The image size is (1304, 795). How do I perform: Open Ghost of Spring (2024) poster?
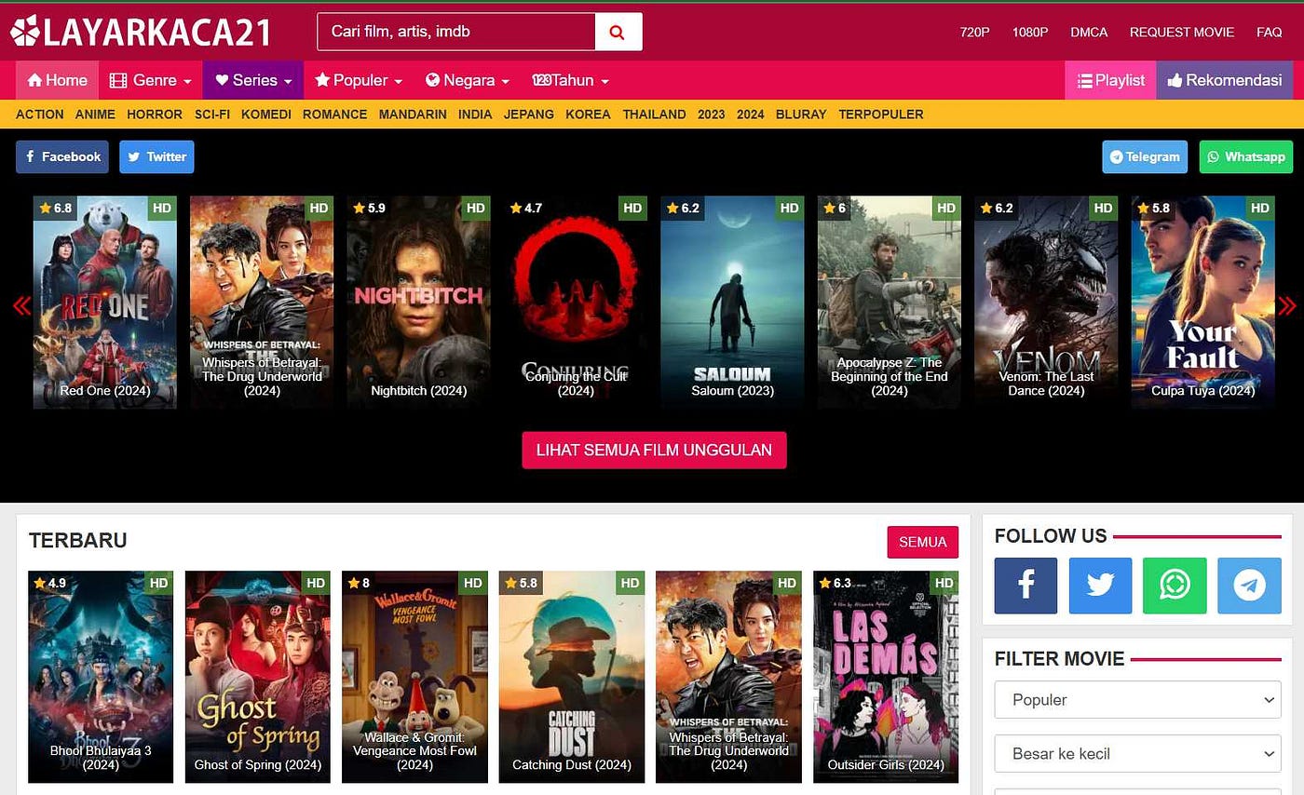(x=258, y=677)
